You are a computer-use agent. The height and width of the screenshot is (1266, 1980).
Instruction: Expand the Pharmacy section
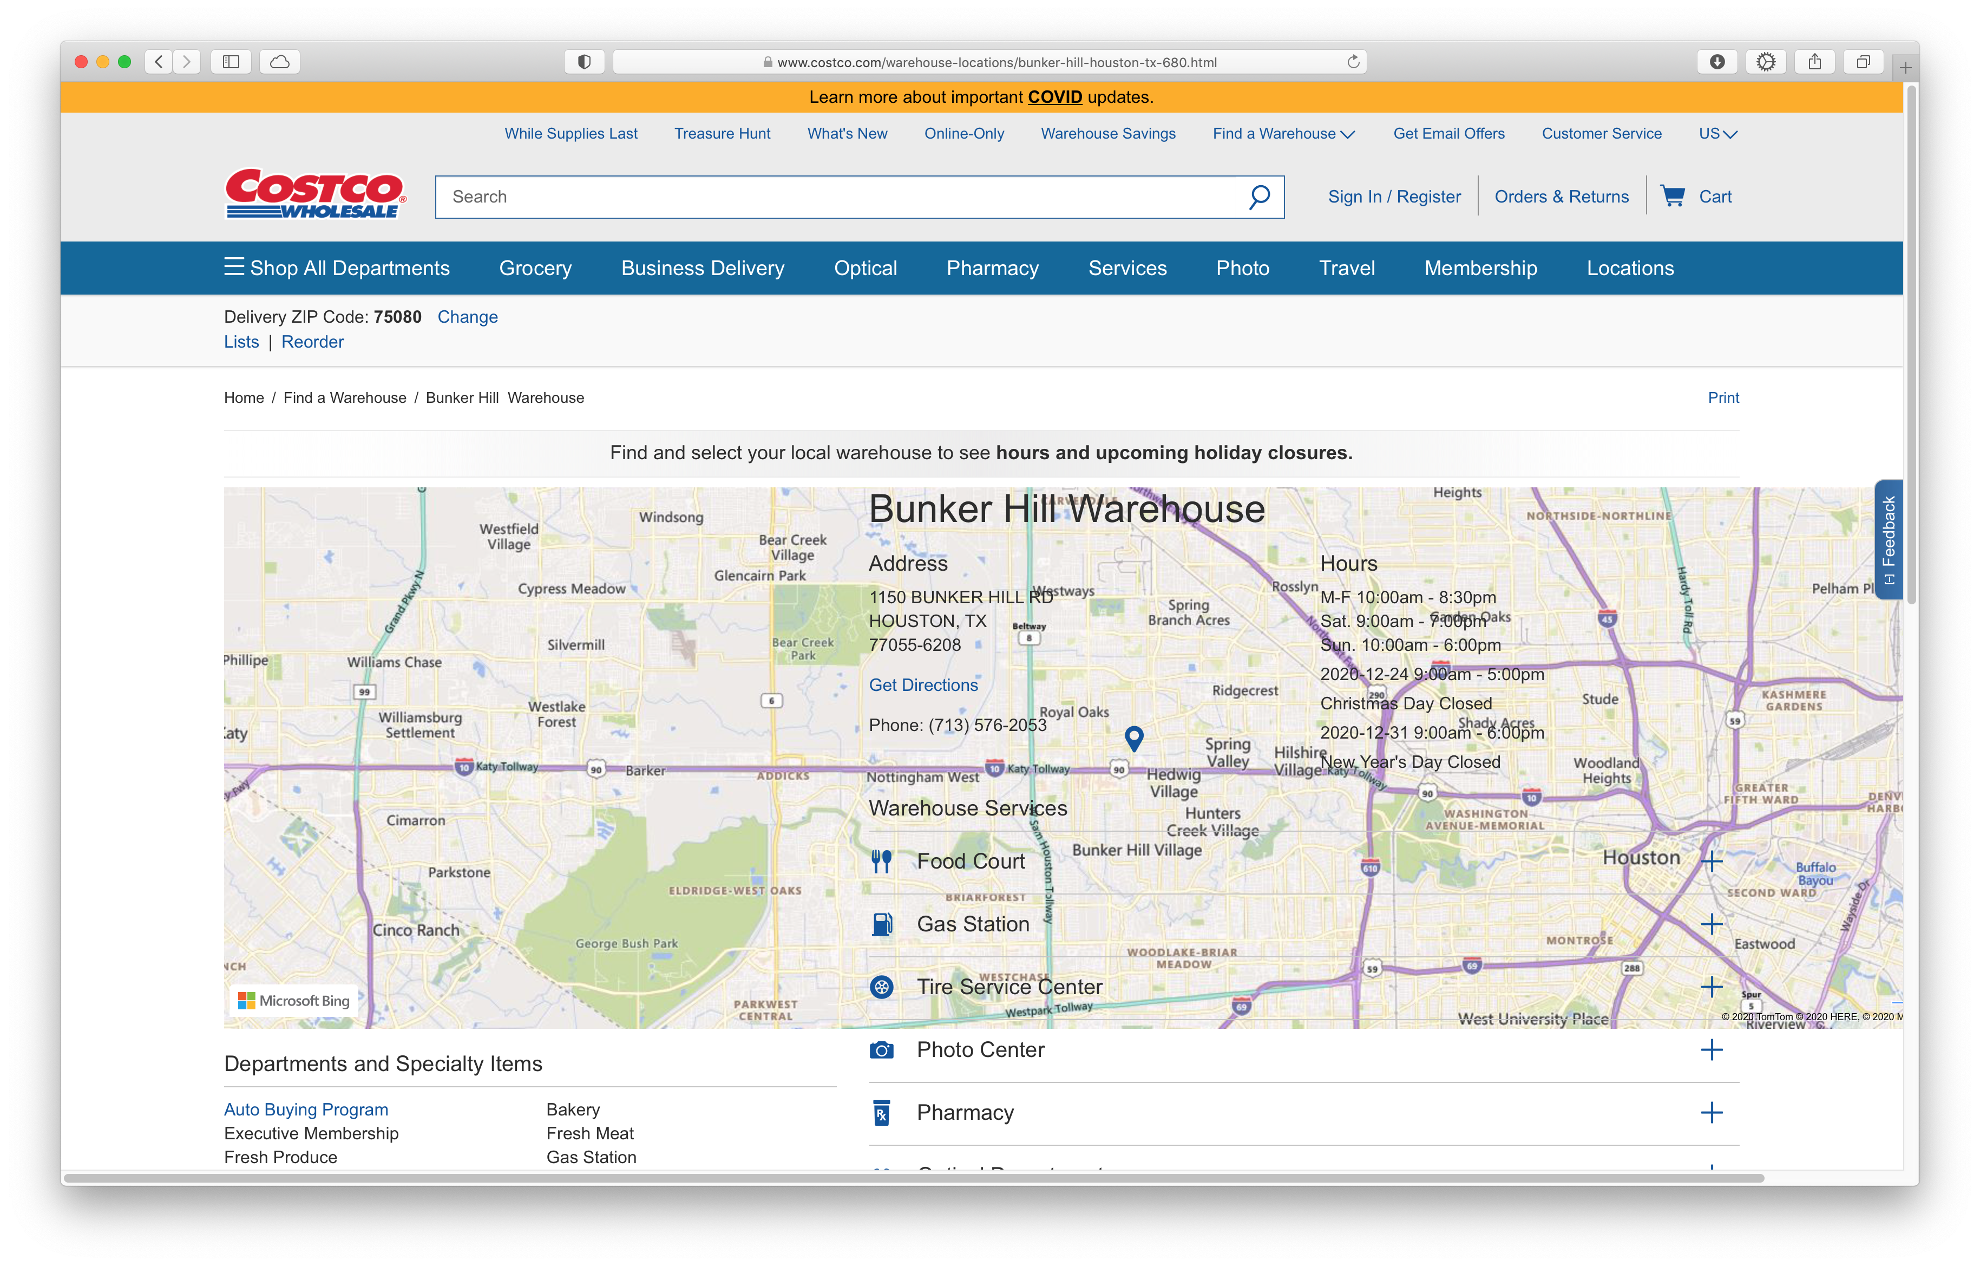[1711, 1112]
